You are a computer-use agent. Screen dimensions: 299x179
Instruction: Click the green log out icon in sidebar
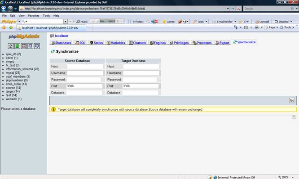(x=17, y=46)
